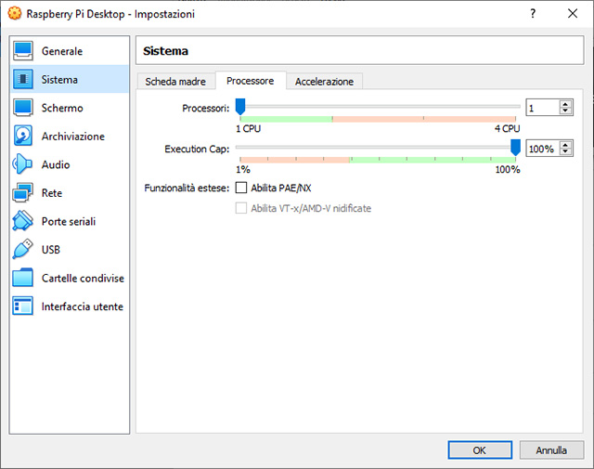Lower Execution Cap with down arrow

coord(565,152)
